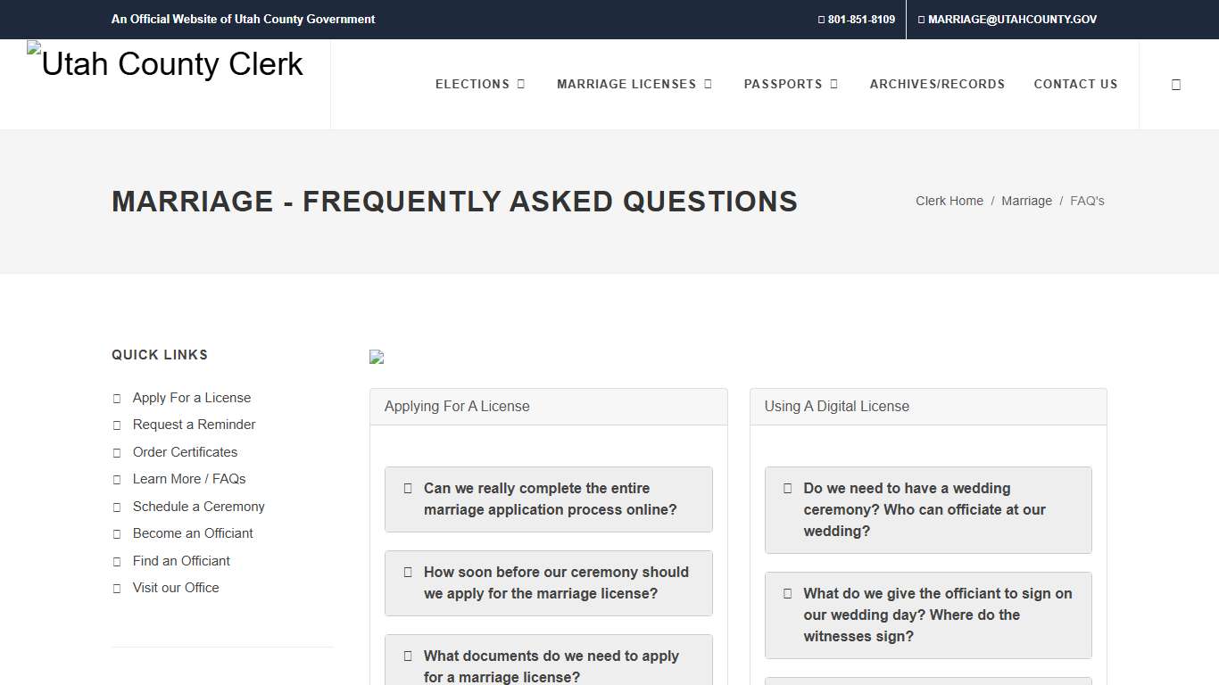Click the icon beside Schedule a Ceremony
Viewport: 1219px width, 685px height.
[x=117, y=507]
